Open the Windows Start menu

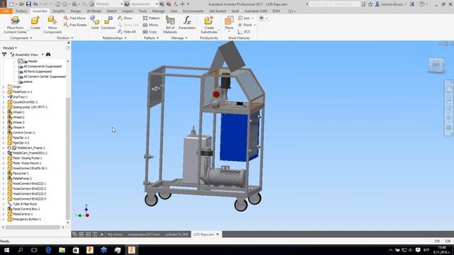(x=6, y=250)
